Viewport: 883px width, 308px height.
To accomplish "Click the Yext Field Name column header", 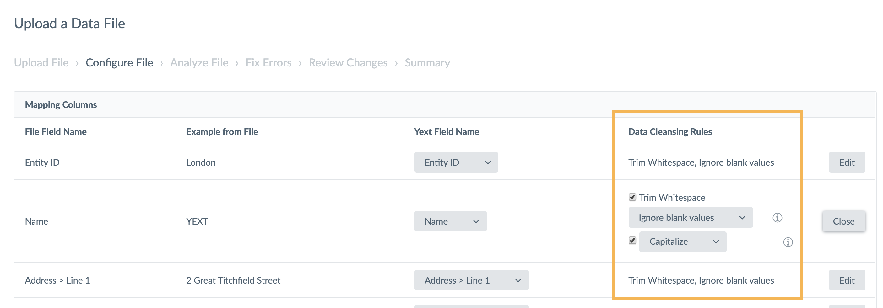I will pos(446,132).
